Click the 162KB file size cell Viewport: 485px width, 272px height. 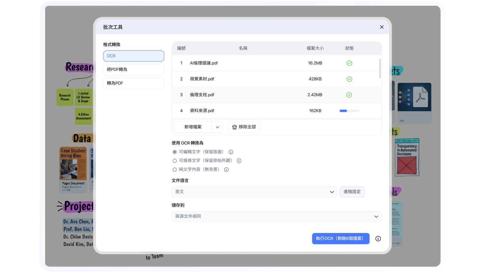pyautogui.click(x=315, y=111)
